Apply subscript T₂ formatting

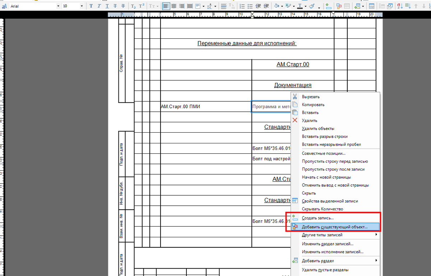(x=133, y=6)
